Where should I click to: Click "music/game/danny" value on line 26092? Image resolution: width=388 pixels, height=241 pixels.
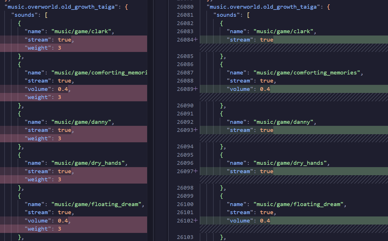[x=283, y=122]
